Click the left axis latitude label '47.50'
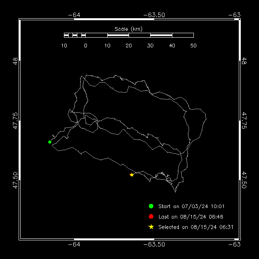Image resolution: width=259 pixels, height=259 pixels. coord(15,180)
